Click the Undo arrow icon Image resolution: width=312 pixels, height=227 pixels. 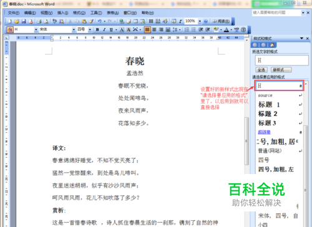point(100,21)
